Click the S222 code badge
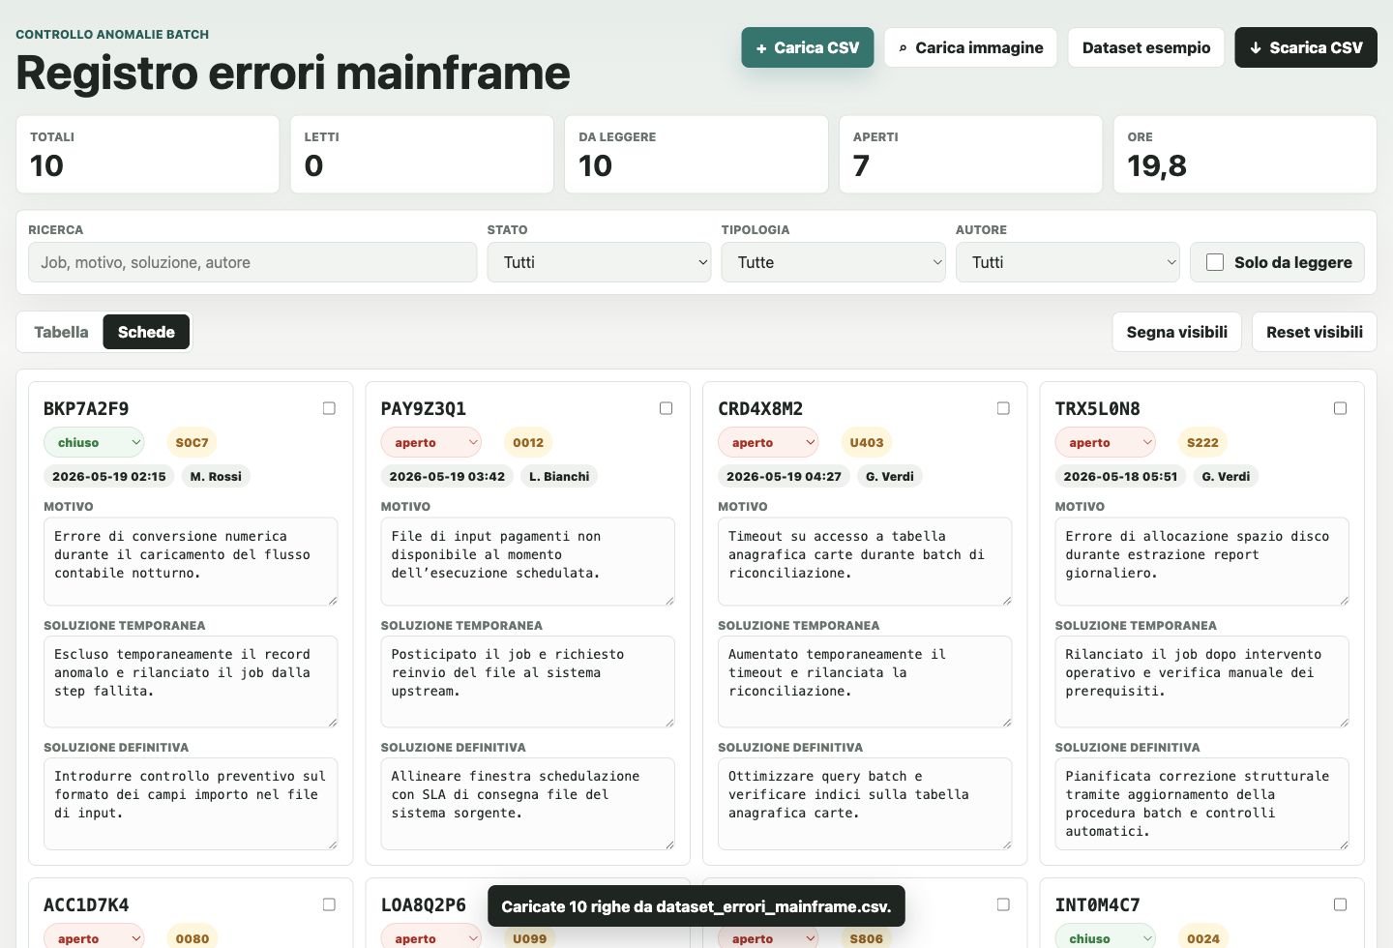 [x=1202, y=442]
